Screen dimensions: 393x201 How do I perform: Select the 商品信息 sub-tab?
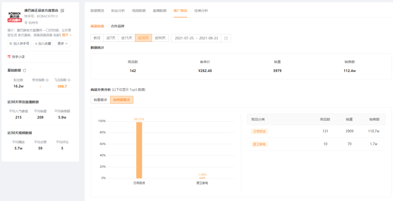[97, 26]
